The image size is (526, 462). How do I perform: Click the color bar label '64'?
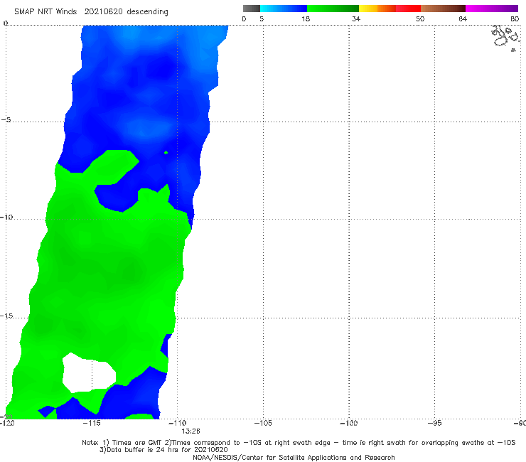tap(463, 19)
